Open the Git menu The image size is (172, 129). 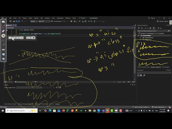19,18
